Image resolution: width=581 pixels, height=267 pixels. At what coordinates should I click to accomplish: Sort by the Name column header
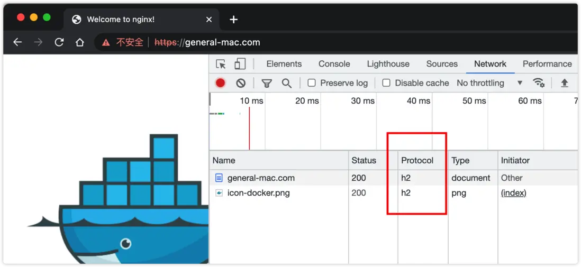tap(279, 160)
